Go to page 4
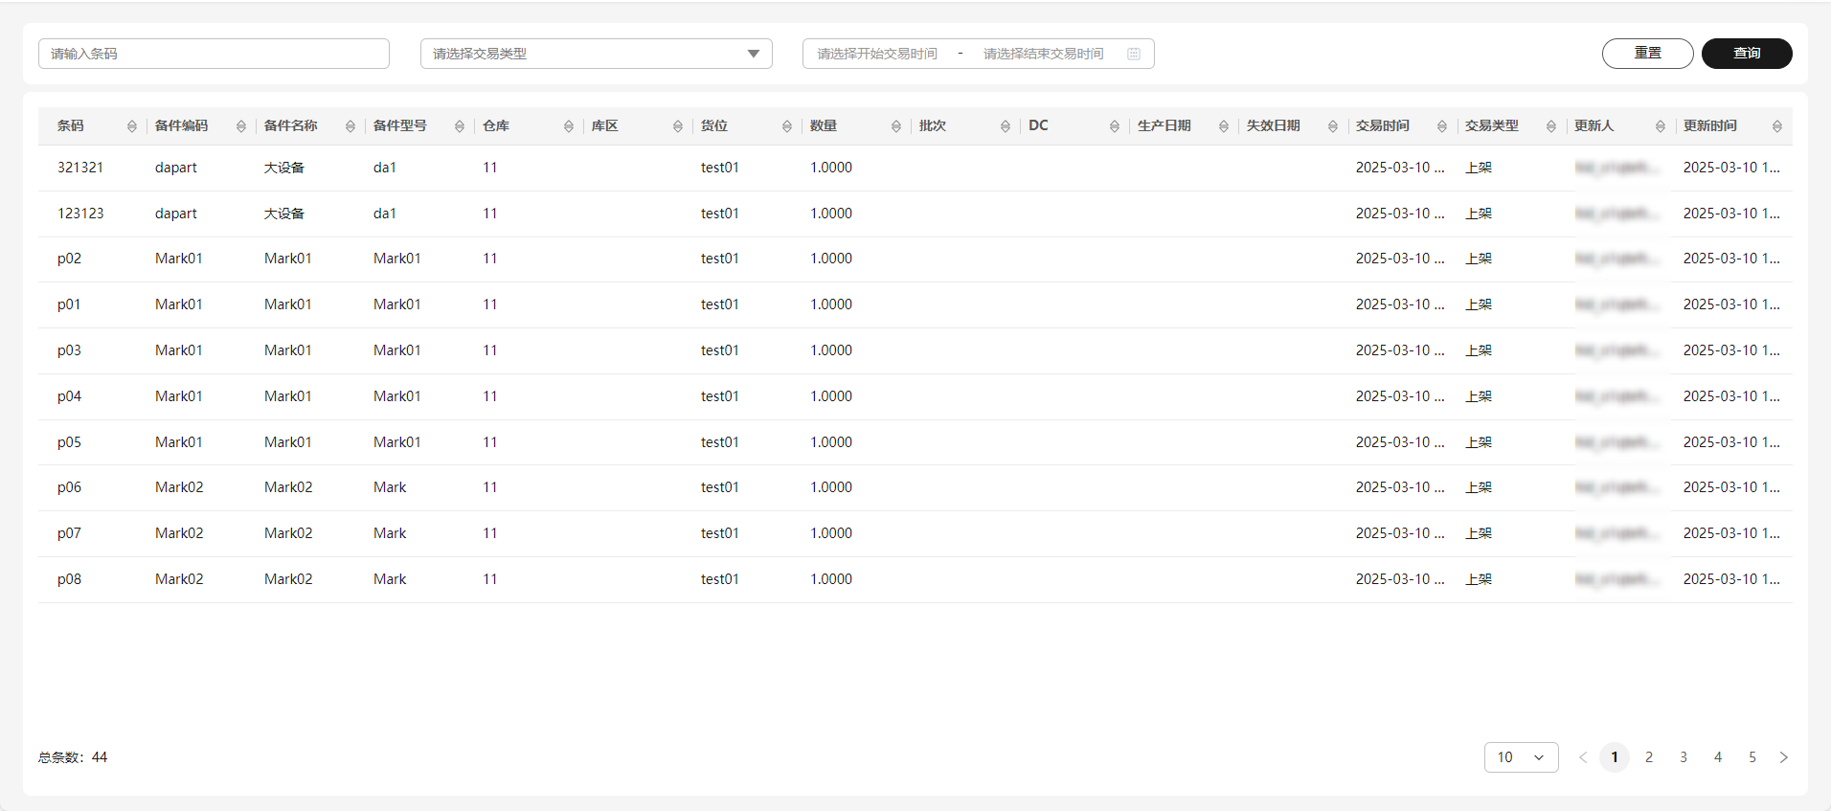1831x811 pixels. [1718, 757]
